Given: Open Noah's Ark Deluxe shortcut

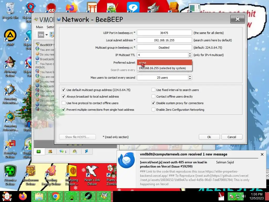Looking at the screenshot, I should coord(92,175).
